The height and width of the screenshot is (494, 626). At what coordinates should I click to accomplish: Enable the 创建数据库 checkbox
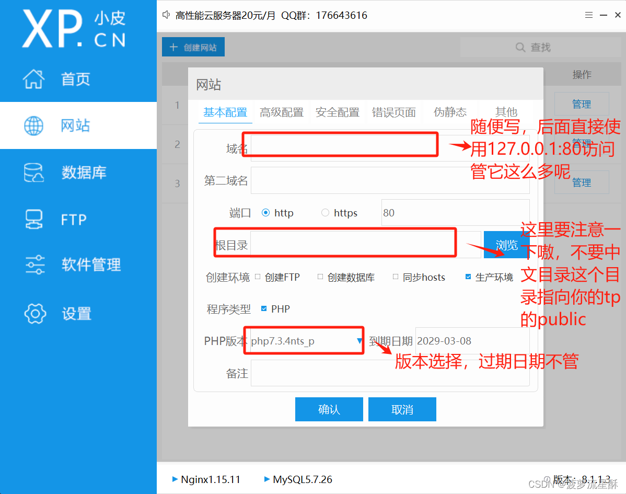[x=320, y=277]
